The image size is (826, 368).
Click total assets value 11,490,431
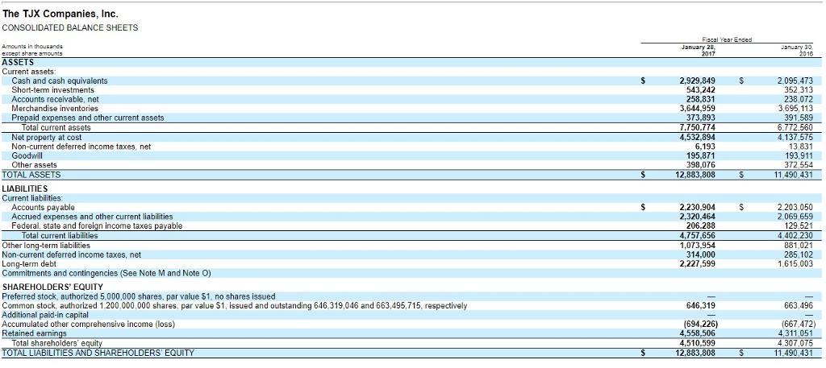pyautogui.click(x=794, y=175)
